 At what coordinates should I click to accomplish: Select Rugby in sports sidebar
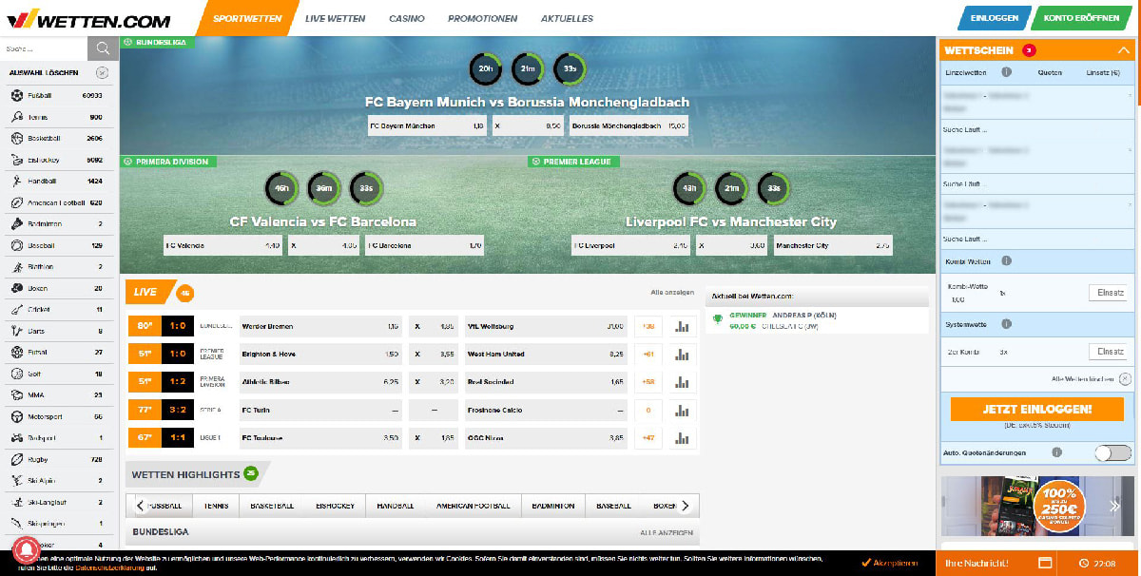tap(57, 459)
